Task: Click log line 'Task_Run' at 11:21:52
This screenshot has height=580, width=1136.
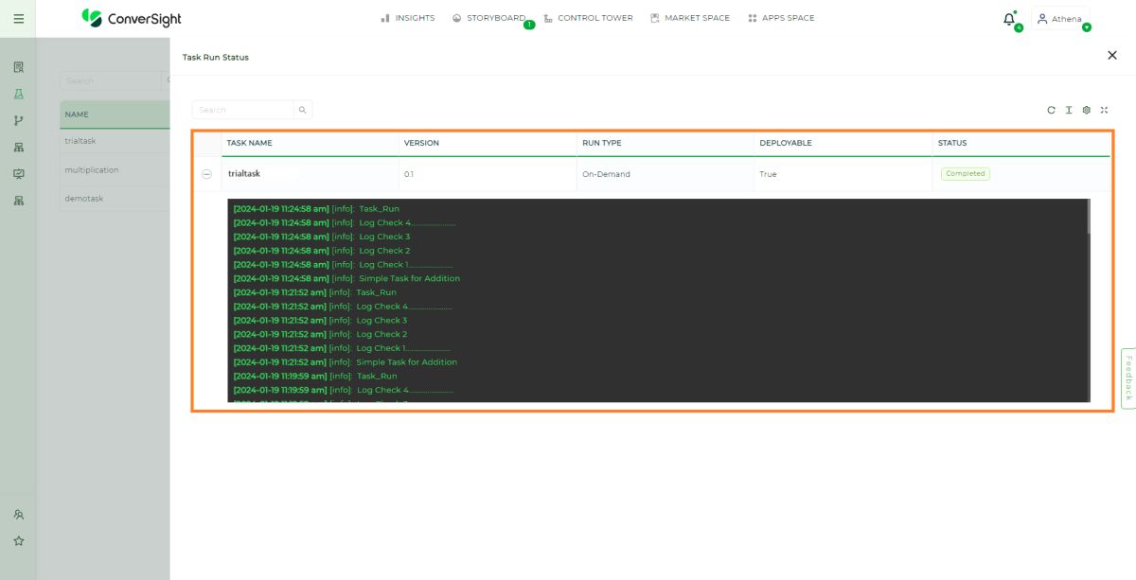Action: tap(315, 292)
